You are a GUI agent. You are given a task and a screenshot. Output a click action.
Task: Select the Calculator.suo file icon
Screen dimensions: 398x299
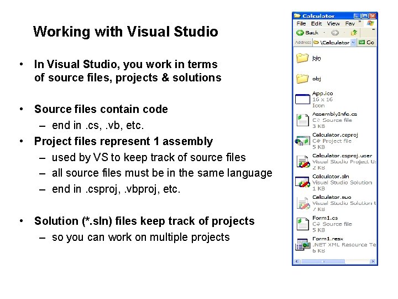click(x=303, y=203)
